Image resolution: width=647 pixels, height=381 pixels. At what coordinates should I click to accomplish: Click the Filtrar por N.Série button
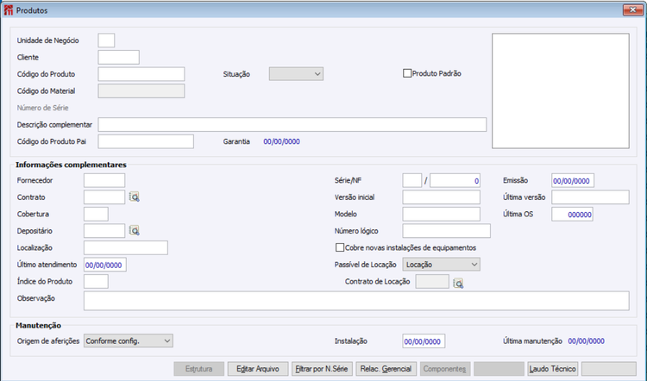322,369
